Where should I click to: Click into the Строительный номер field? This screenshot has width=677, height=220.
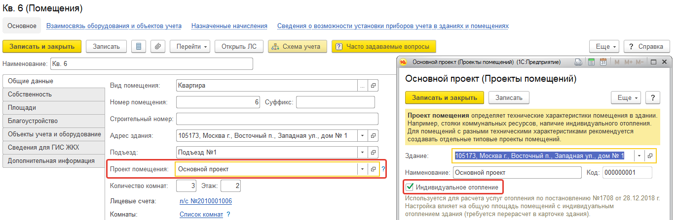click(x=277, y=119)
